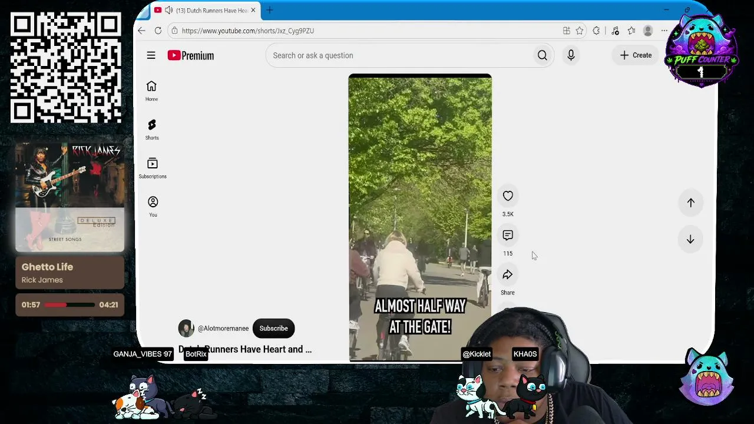Click the Ghetto Life song title
This screenshot has height=424, width=754.
(47, 267)
